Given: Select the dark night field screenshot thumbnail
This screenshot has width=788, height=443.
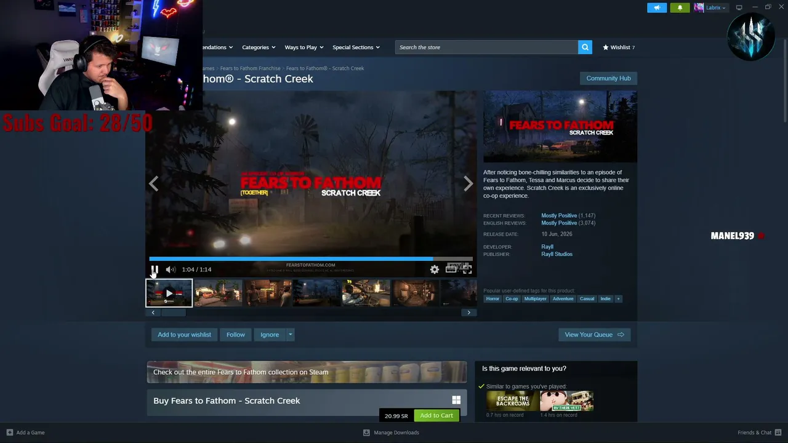Looking at the screenshot, I should [316, 293].
